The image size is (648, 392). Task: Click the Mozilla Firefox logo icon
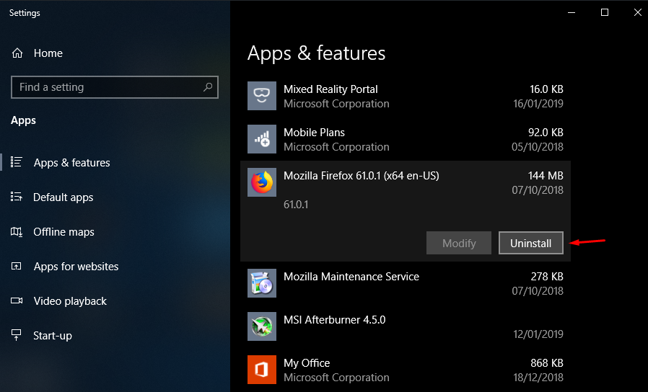pos(262,182)
